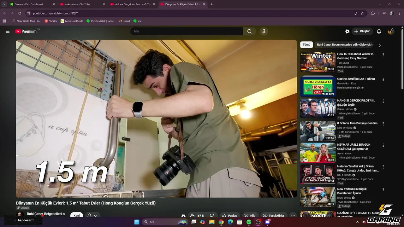404x227 pixels.
Task: Open Chrome apps grid in bookmarks bar
Action: (4, 21)
